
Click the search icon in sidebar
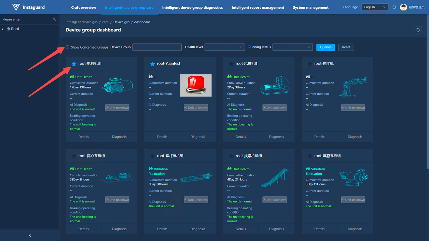54,19
